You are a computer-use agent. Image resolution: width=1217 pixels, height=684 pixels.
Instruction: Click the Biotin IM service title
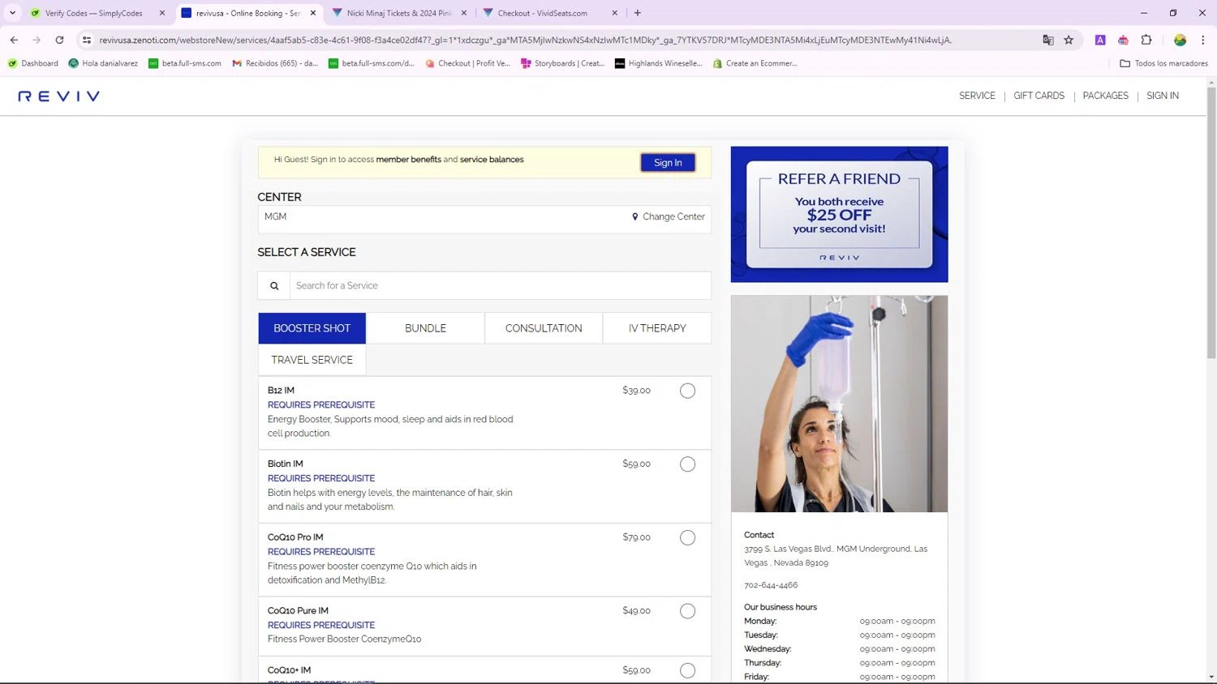tap(286, 464)
